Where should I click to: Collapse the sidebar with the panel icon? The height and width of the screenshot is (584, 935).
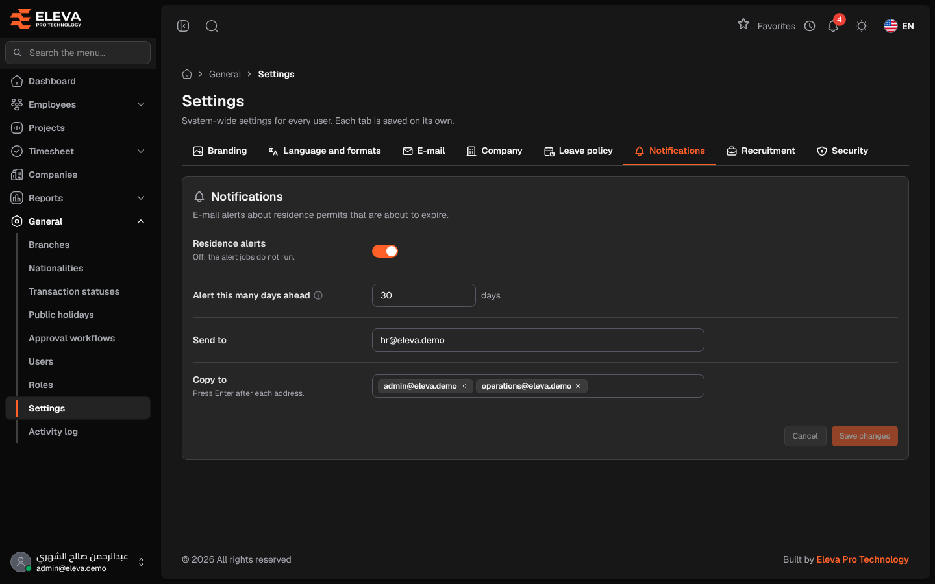coord(183,26)
